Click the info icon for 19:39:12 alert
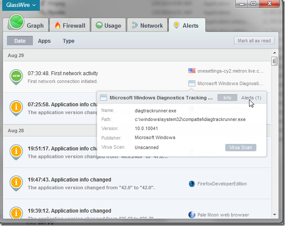Image resolution: width=285 pixels, height=226 pixels. pyautogui.click(x=16, y=213)
